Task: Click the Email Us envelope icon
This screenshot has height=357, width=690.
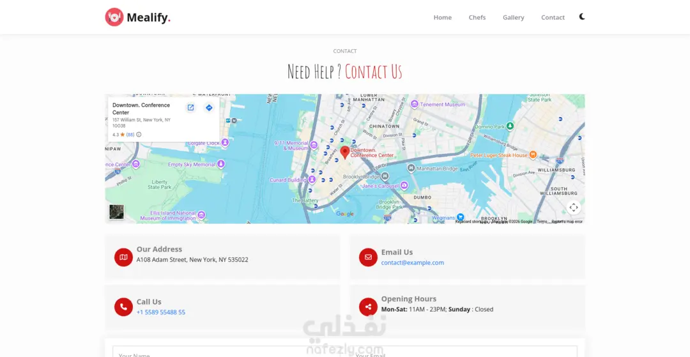Action: tap(369, 257)
